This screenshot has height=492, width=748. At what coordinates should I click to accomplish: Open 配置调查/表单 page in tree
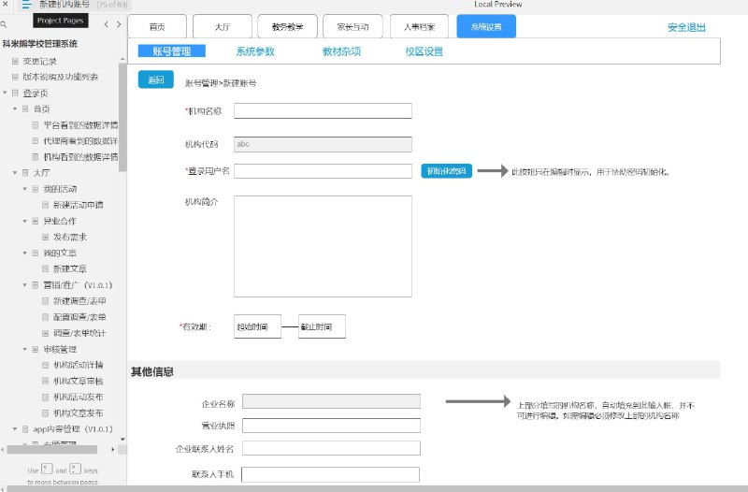(x=79, y=317)
